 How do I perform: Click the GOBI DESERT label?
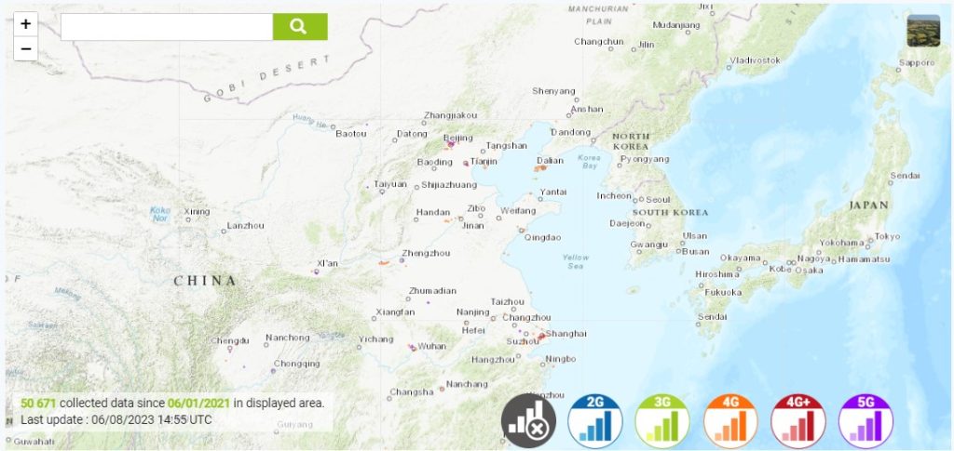click(x=267, y=78)
